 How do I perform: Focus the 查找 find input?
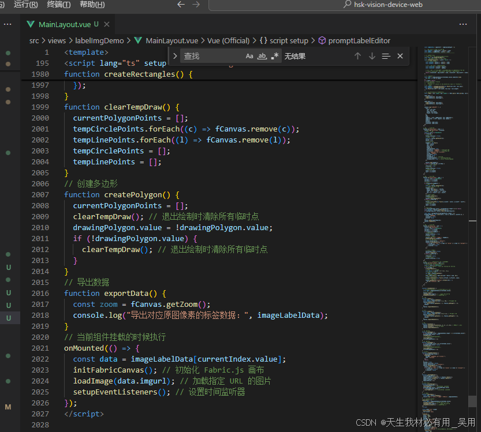(x=212, y=56)
